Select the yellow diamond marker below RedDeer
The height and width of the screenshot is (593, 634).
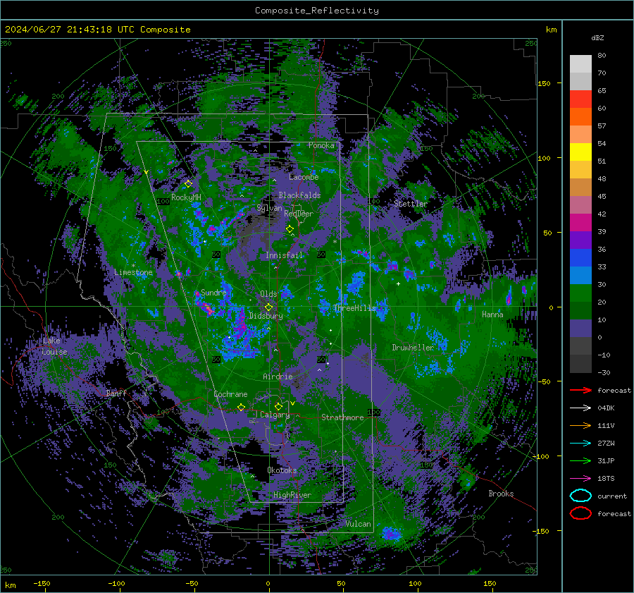click(x=290, y=229)
